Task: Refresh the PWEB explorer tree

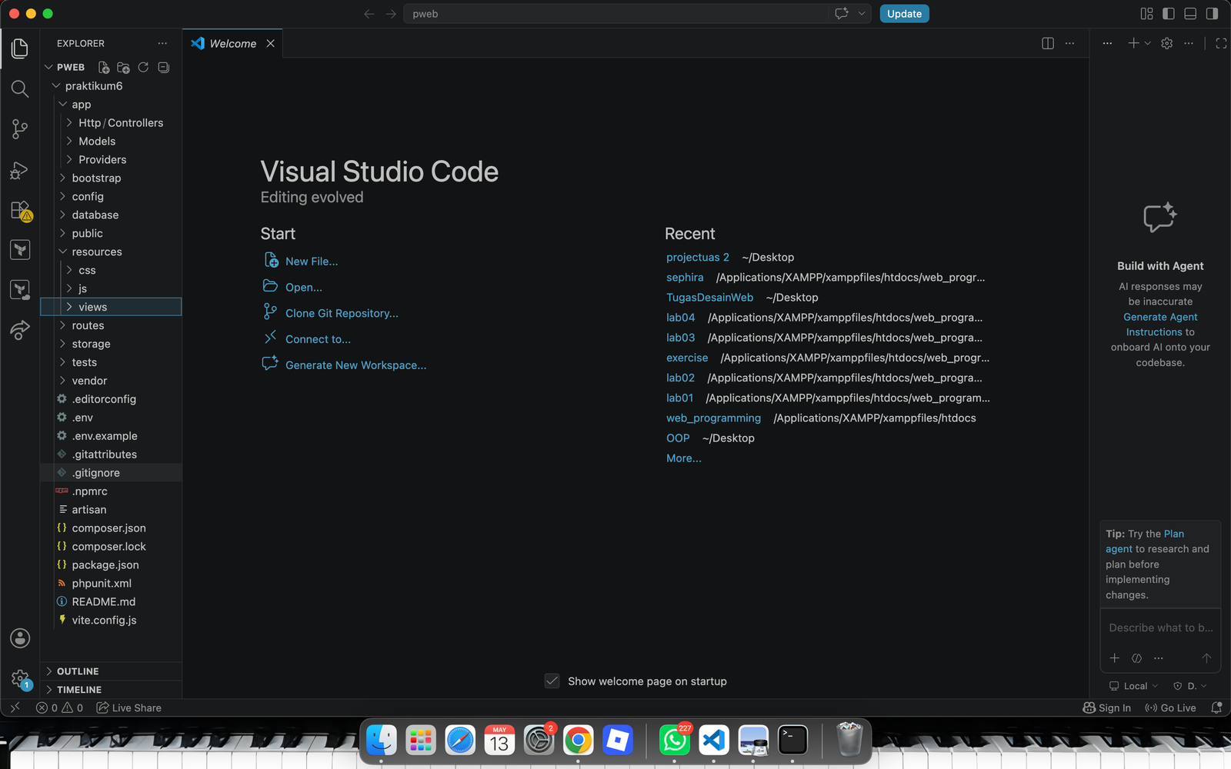Action: [x=143, y=68]
